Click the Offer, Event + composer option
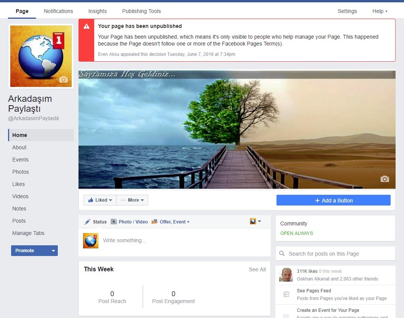This screenshot has height=318, width=404. click(170, 222)
